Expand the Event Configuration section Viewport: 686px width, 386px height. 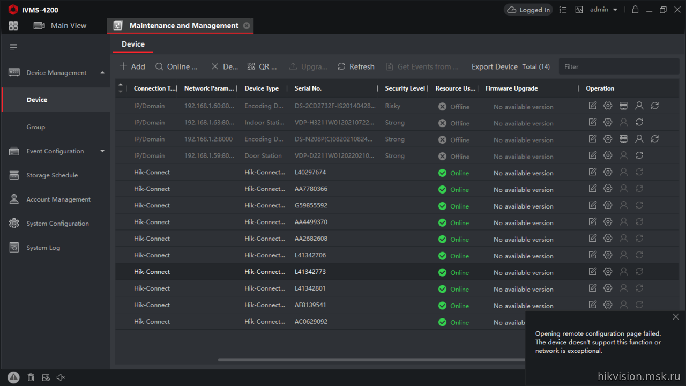coord(102,151)
